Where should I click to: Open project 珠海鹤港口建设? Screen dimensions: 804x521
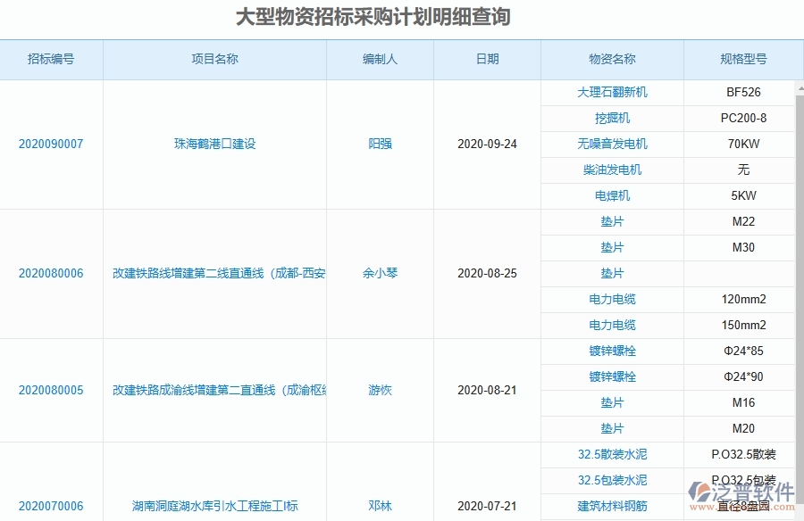coord(214,144)
